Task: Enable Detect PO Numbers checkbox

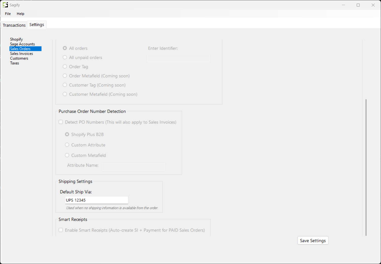Action: click(x=61, y=122)
